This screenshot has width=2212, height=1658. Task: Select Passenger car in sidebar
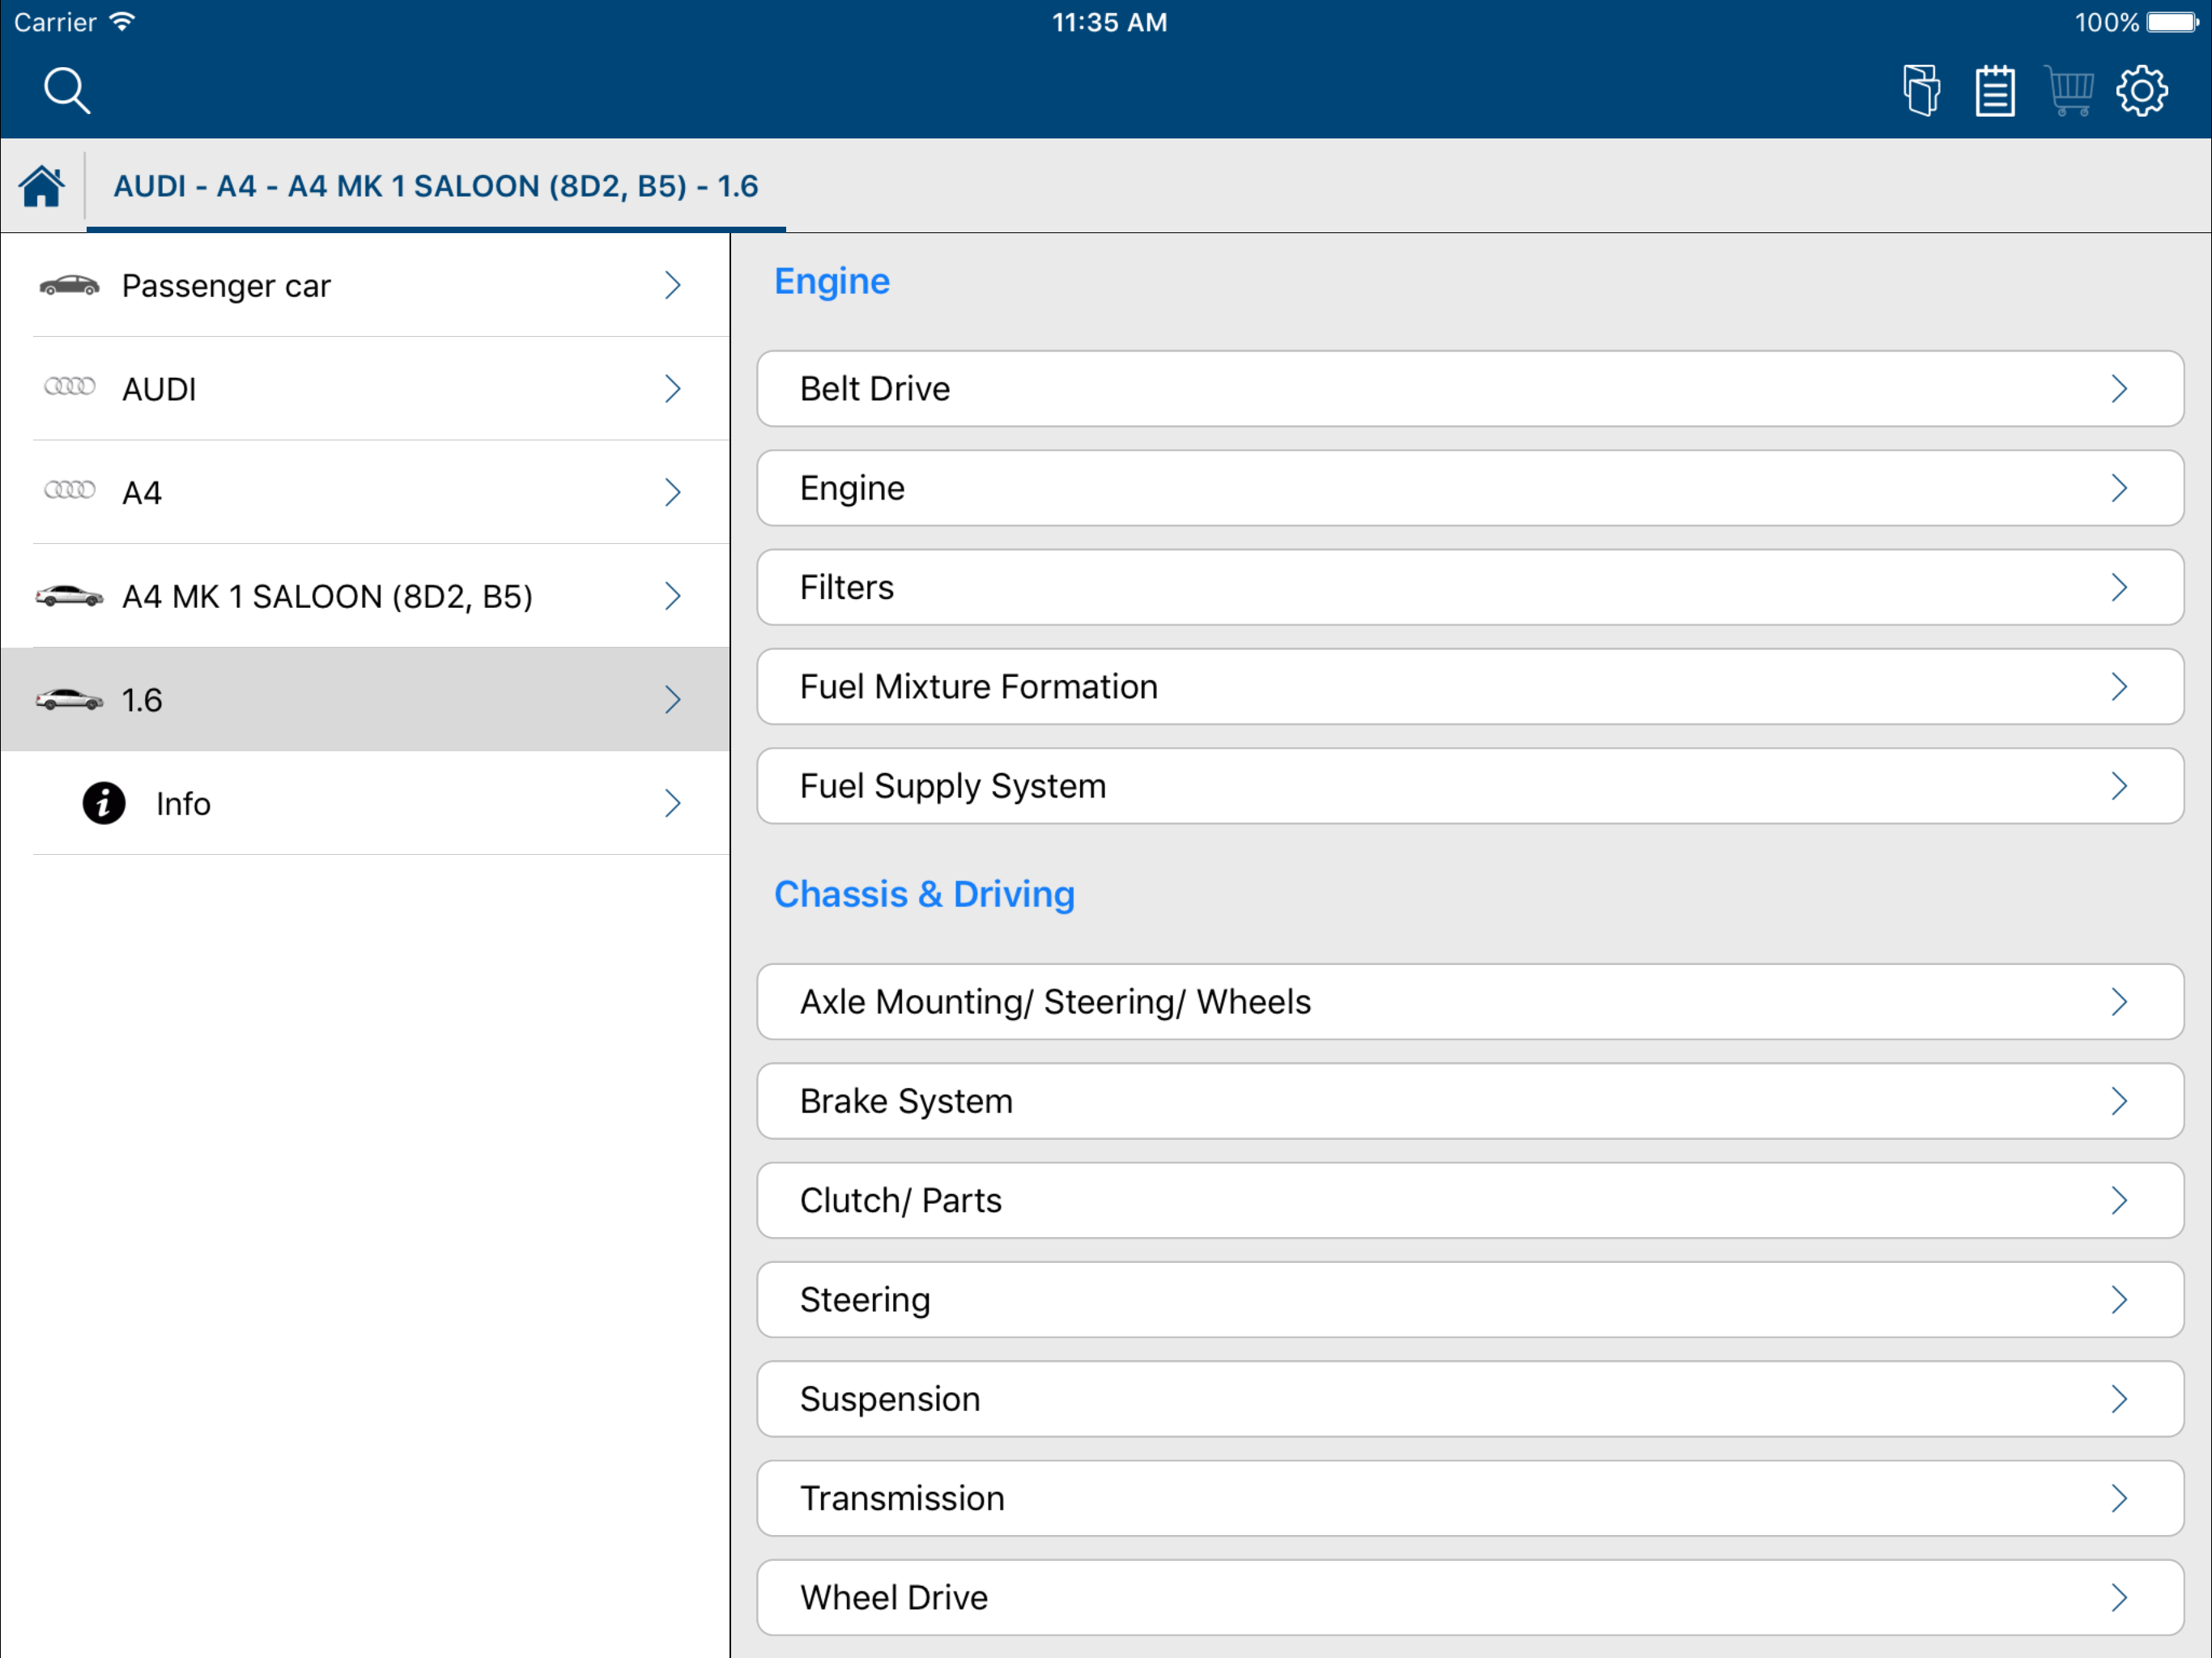coord(365,285)
